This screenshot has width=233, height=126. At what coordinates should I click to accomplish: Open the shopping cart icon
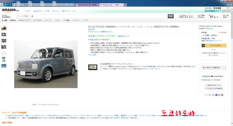pyautogui.click(x=211, y=16)
